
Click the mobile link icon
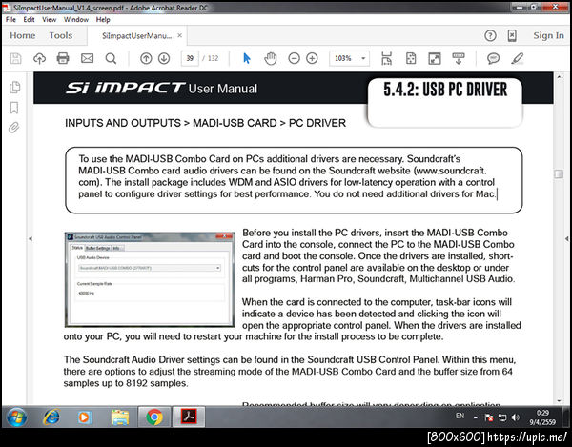512,35
